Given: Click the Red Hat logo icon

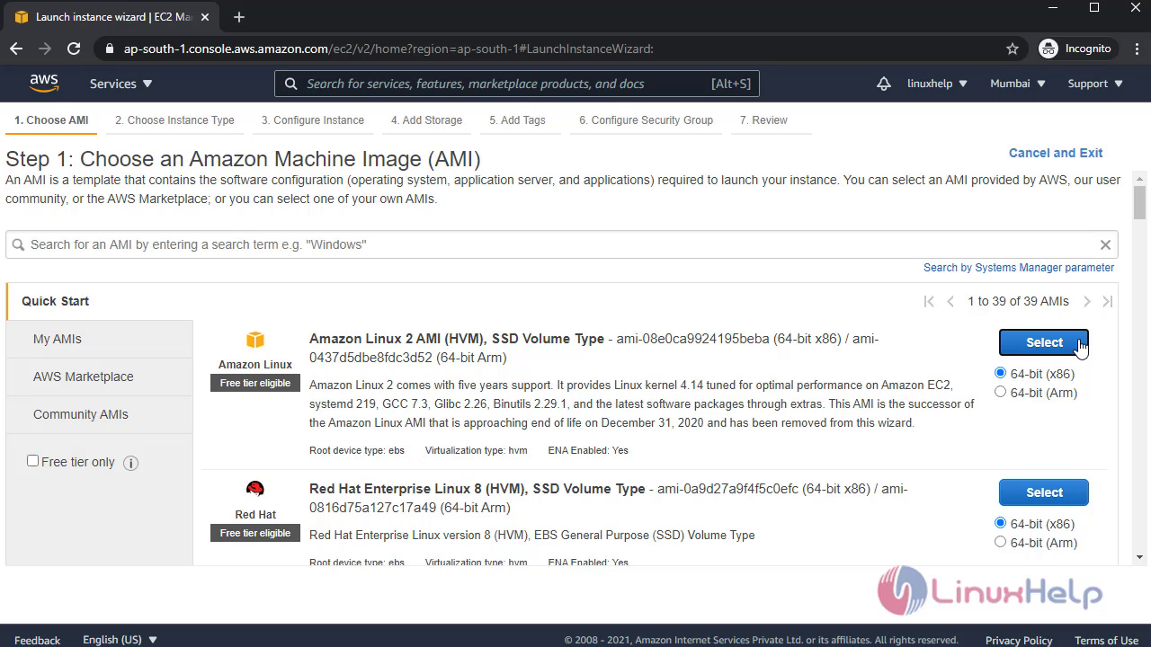Looking at the screenshot, I should tap(255, 489).
